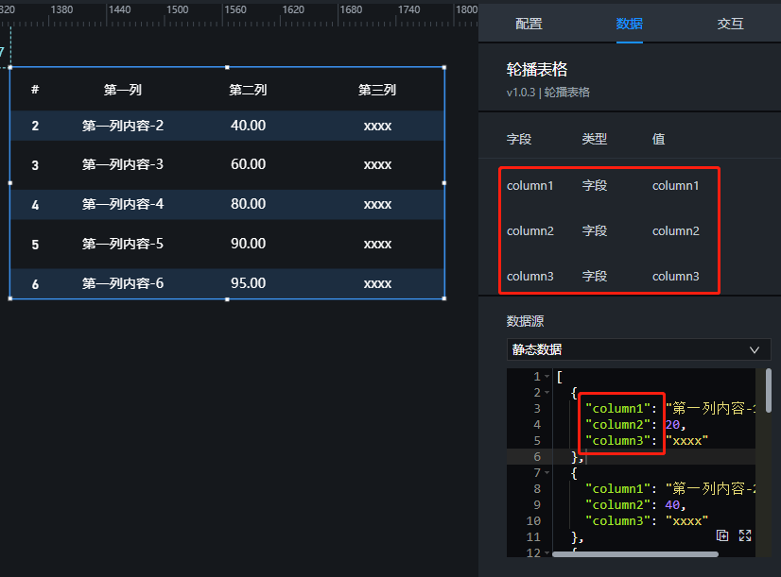Click the column1 value field

676,186
